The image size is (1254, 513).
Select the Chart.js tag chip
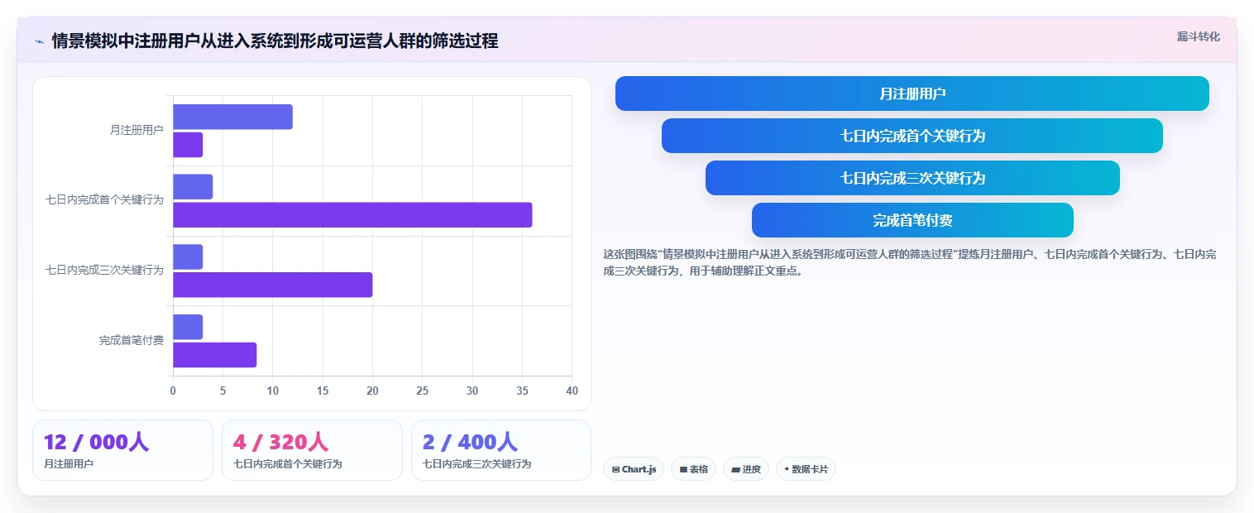click(x=634, y=469)
